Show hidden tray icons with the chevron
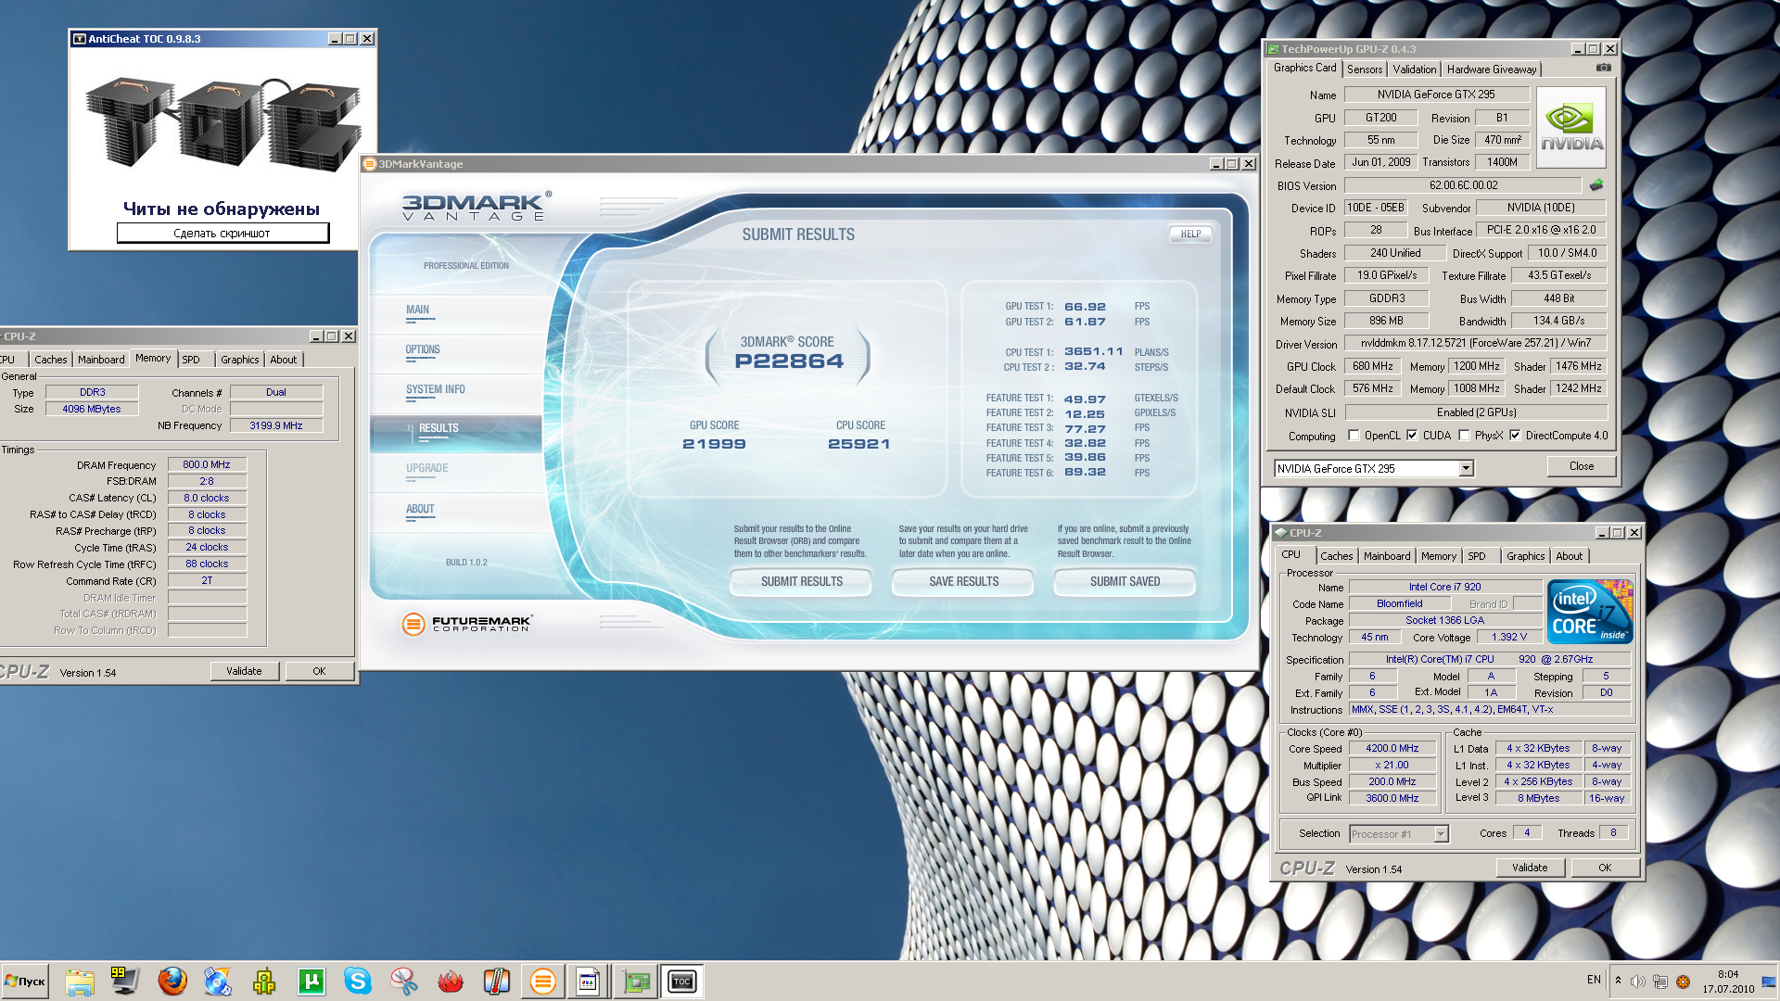This screenshot has height=1001, width=1780. [x=1618, y=981]
